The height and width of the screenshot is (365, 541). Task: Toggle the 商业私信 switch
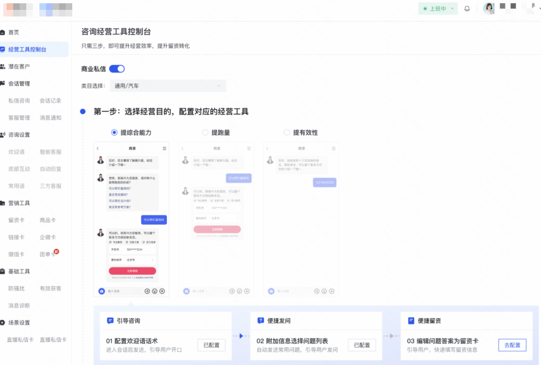(x=117, y=69)
